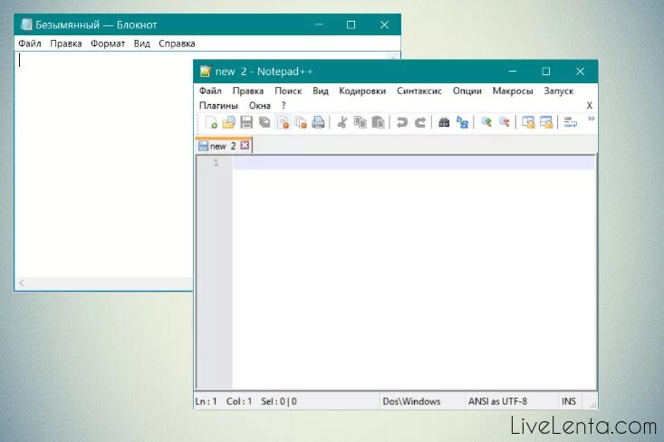Toggle the Word wrap toolbar icon
This screenshot has width=664, height=442.
(571, 122)
